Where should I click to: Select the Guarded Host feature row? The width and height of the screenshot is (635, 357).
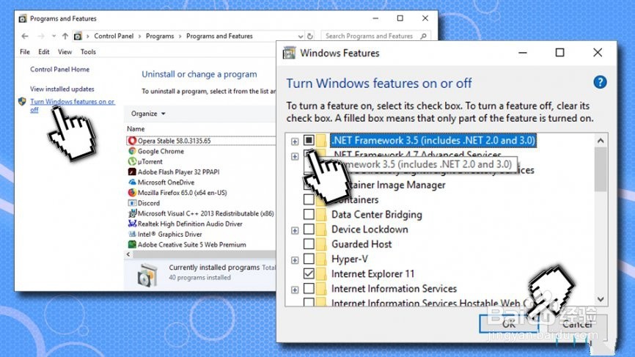(361, 244)
